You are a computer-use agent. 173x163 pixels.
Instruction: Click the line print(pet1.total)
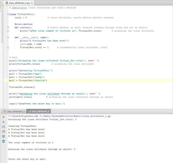(x=21, y=97)
